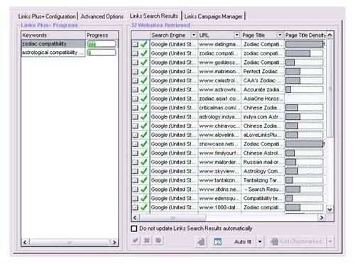Click the green checkmark on the www.astrowhi row
The height and width of the screenshot is (264, 355).
click(143, 89)
